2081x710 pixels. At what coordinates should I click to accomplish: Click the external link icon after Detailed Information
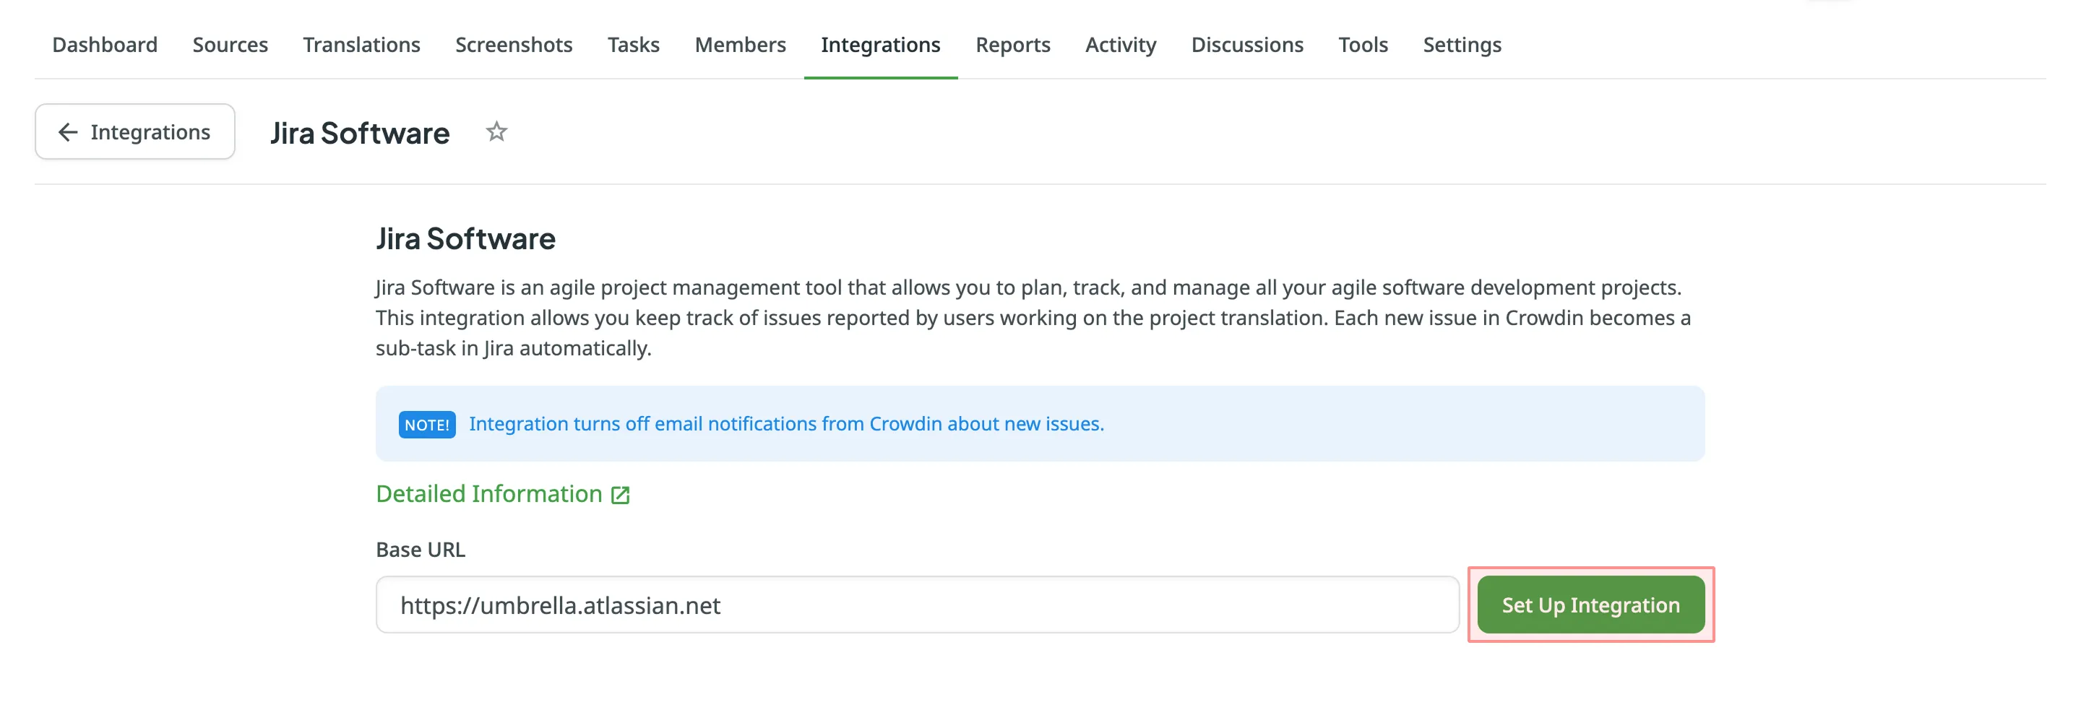click(620, 494)
